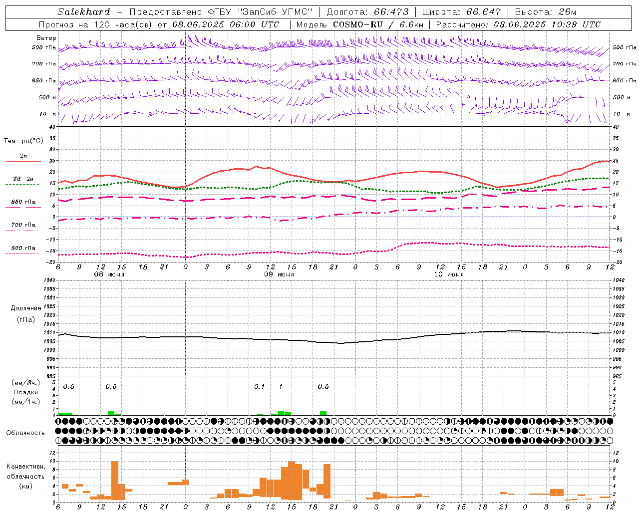Click the "Давление" pressure panel label
The image size is (639, 511).
tap(25, 308)
